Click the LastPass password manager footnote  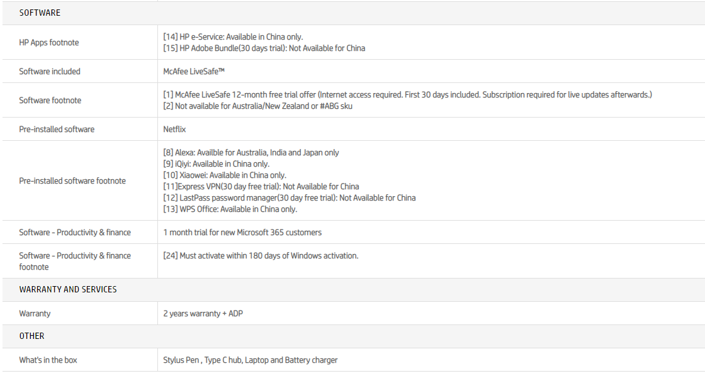pyautogui.click(x=290, y=198)
